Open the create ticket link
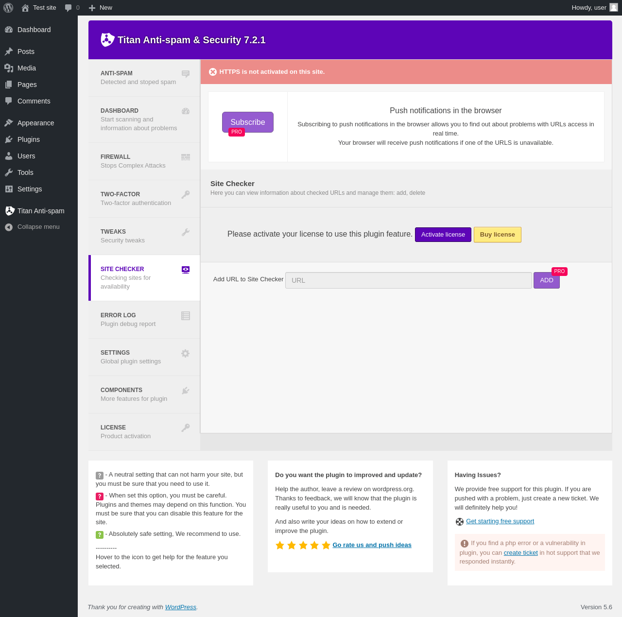This screenshot has height=617, width=622. (521, 553)
